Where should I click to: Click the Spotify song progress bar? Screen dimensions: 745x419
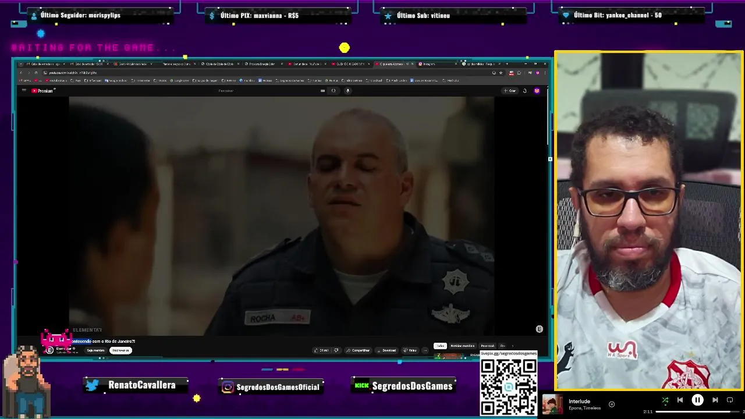[698, 412]
